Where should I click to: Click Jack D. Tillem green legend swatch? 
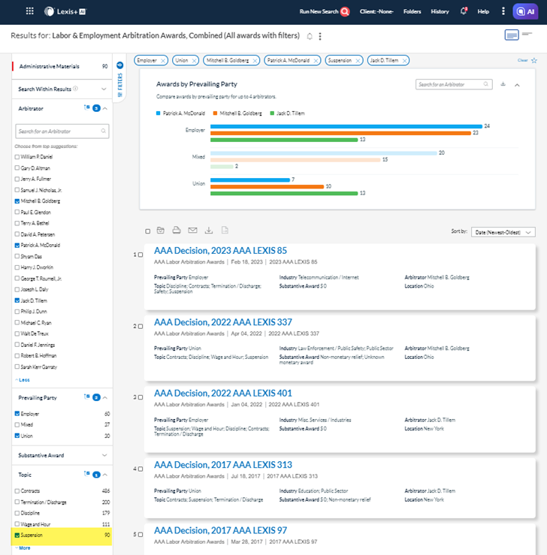(272, 113)
